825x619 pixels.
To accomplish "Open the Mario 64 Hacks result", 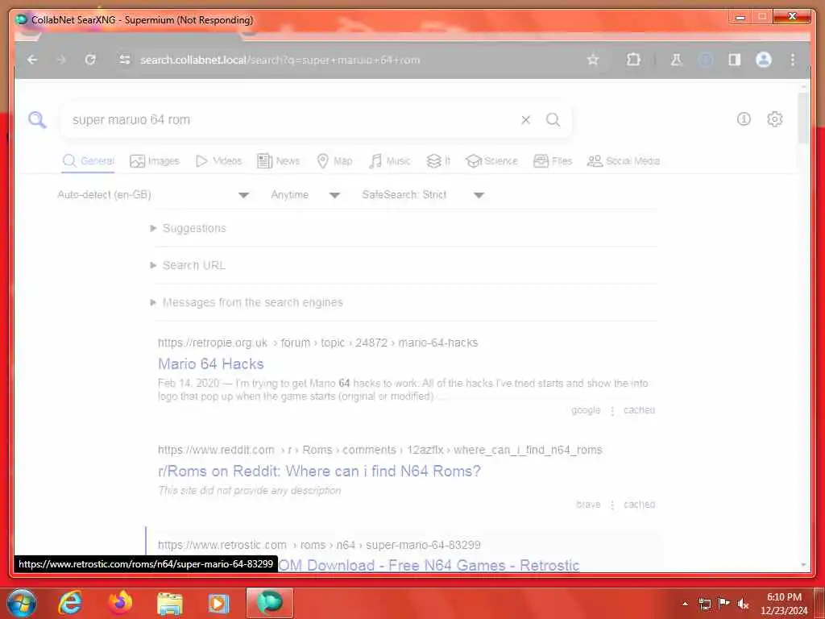I will [x=210, y=364].
